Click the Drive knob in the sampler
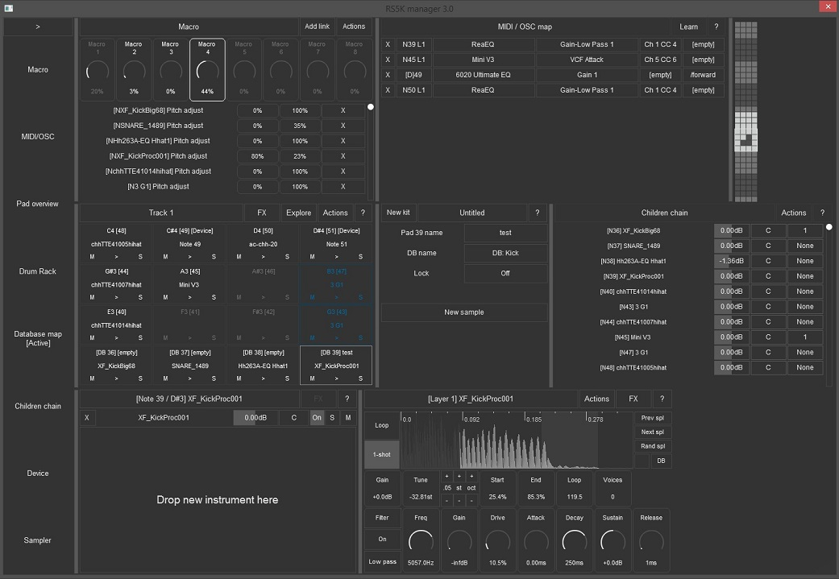This screenshot has width=839, height=579. [x=497, y=540]
